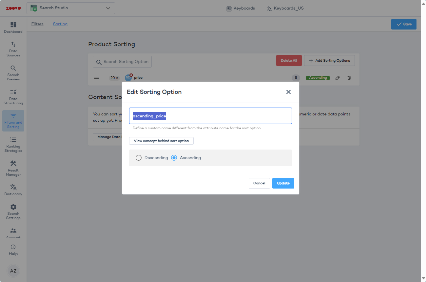
Task: Click the Cancel button
Action: (259, 183)
